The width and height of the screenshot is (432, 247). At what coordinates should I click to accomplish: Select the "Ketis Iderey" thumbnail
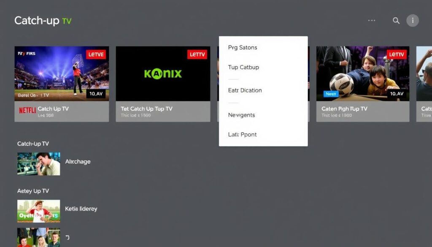(x=38, y=211)
